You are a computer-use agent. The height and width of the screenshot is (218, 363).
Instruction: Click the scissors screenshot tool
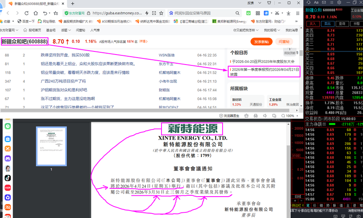277,13
